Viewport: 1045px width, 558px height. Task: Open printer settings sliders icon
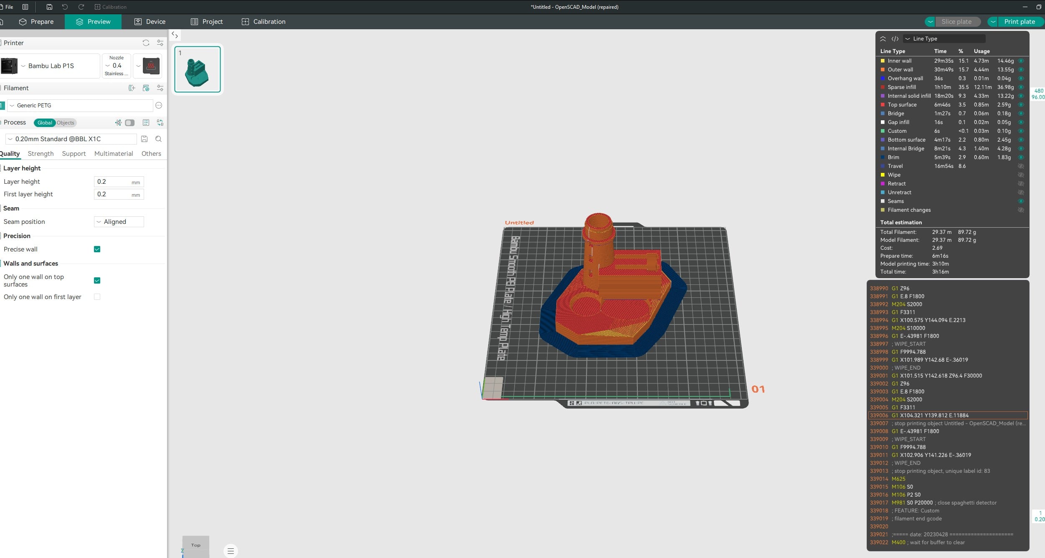(x=160, y=43)
